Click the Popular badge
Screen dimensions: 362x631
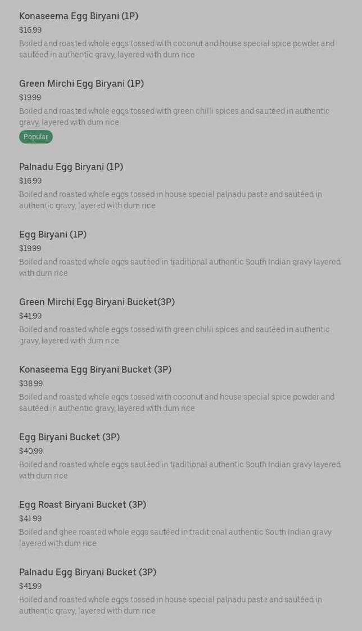point(36,137)
